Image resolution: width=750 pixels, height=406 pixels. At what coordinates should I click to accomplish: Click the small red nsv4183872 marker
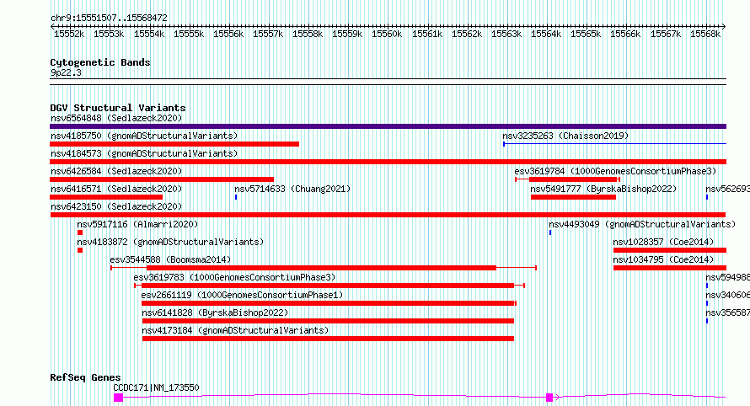point(80,250)
